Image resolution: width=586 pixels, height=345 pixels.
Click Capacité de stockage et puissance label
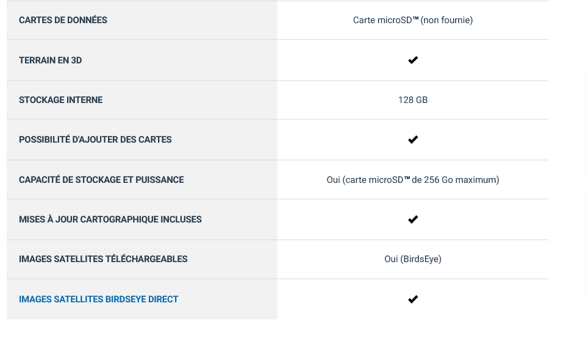(101, 180)
